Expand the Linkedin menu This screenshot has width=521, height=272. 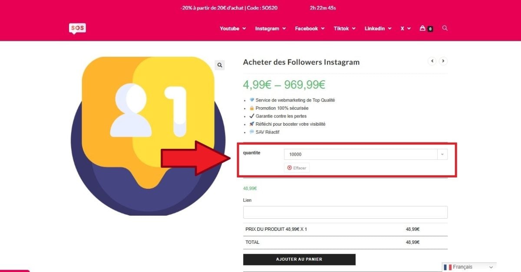(378, 29)
